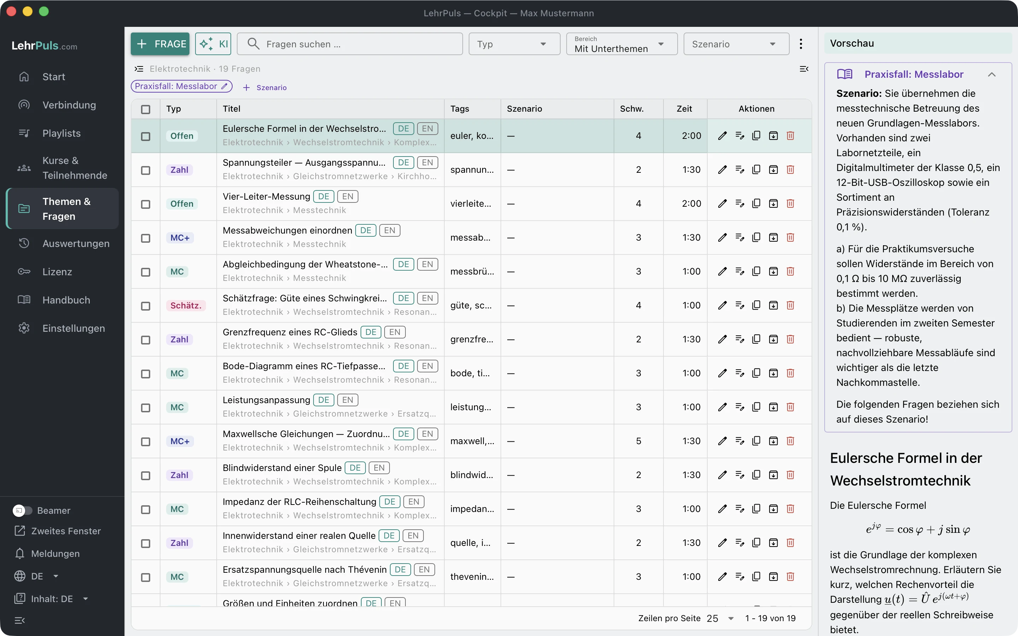Screen dimensions: 1018x636
Task: Open the Inhalt: DE language dropdown
Action: tap(51, 599)
